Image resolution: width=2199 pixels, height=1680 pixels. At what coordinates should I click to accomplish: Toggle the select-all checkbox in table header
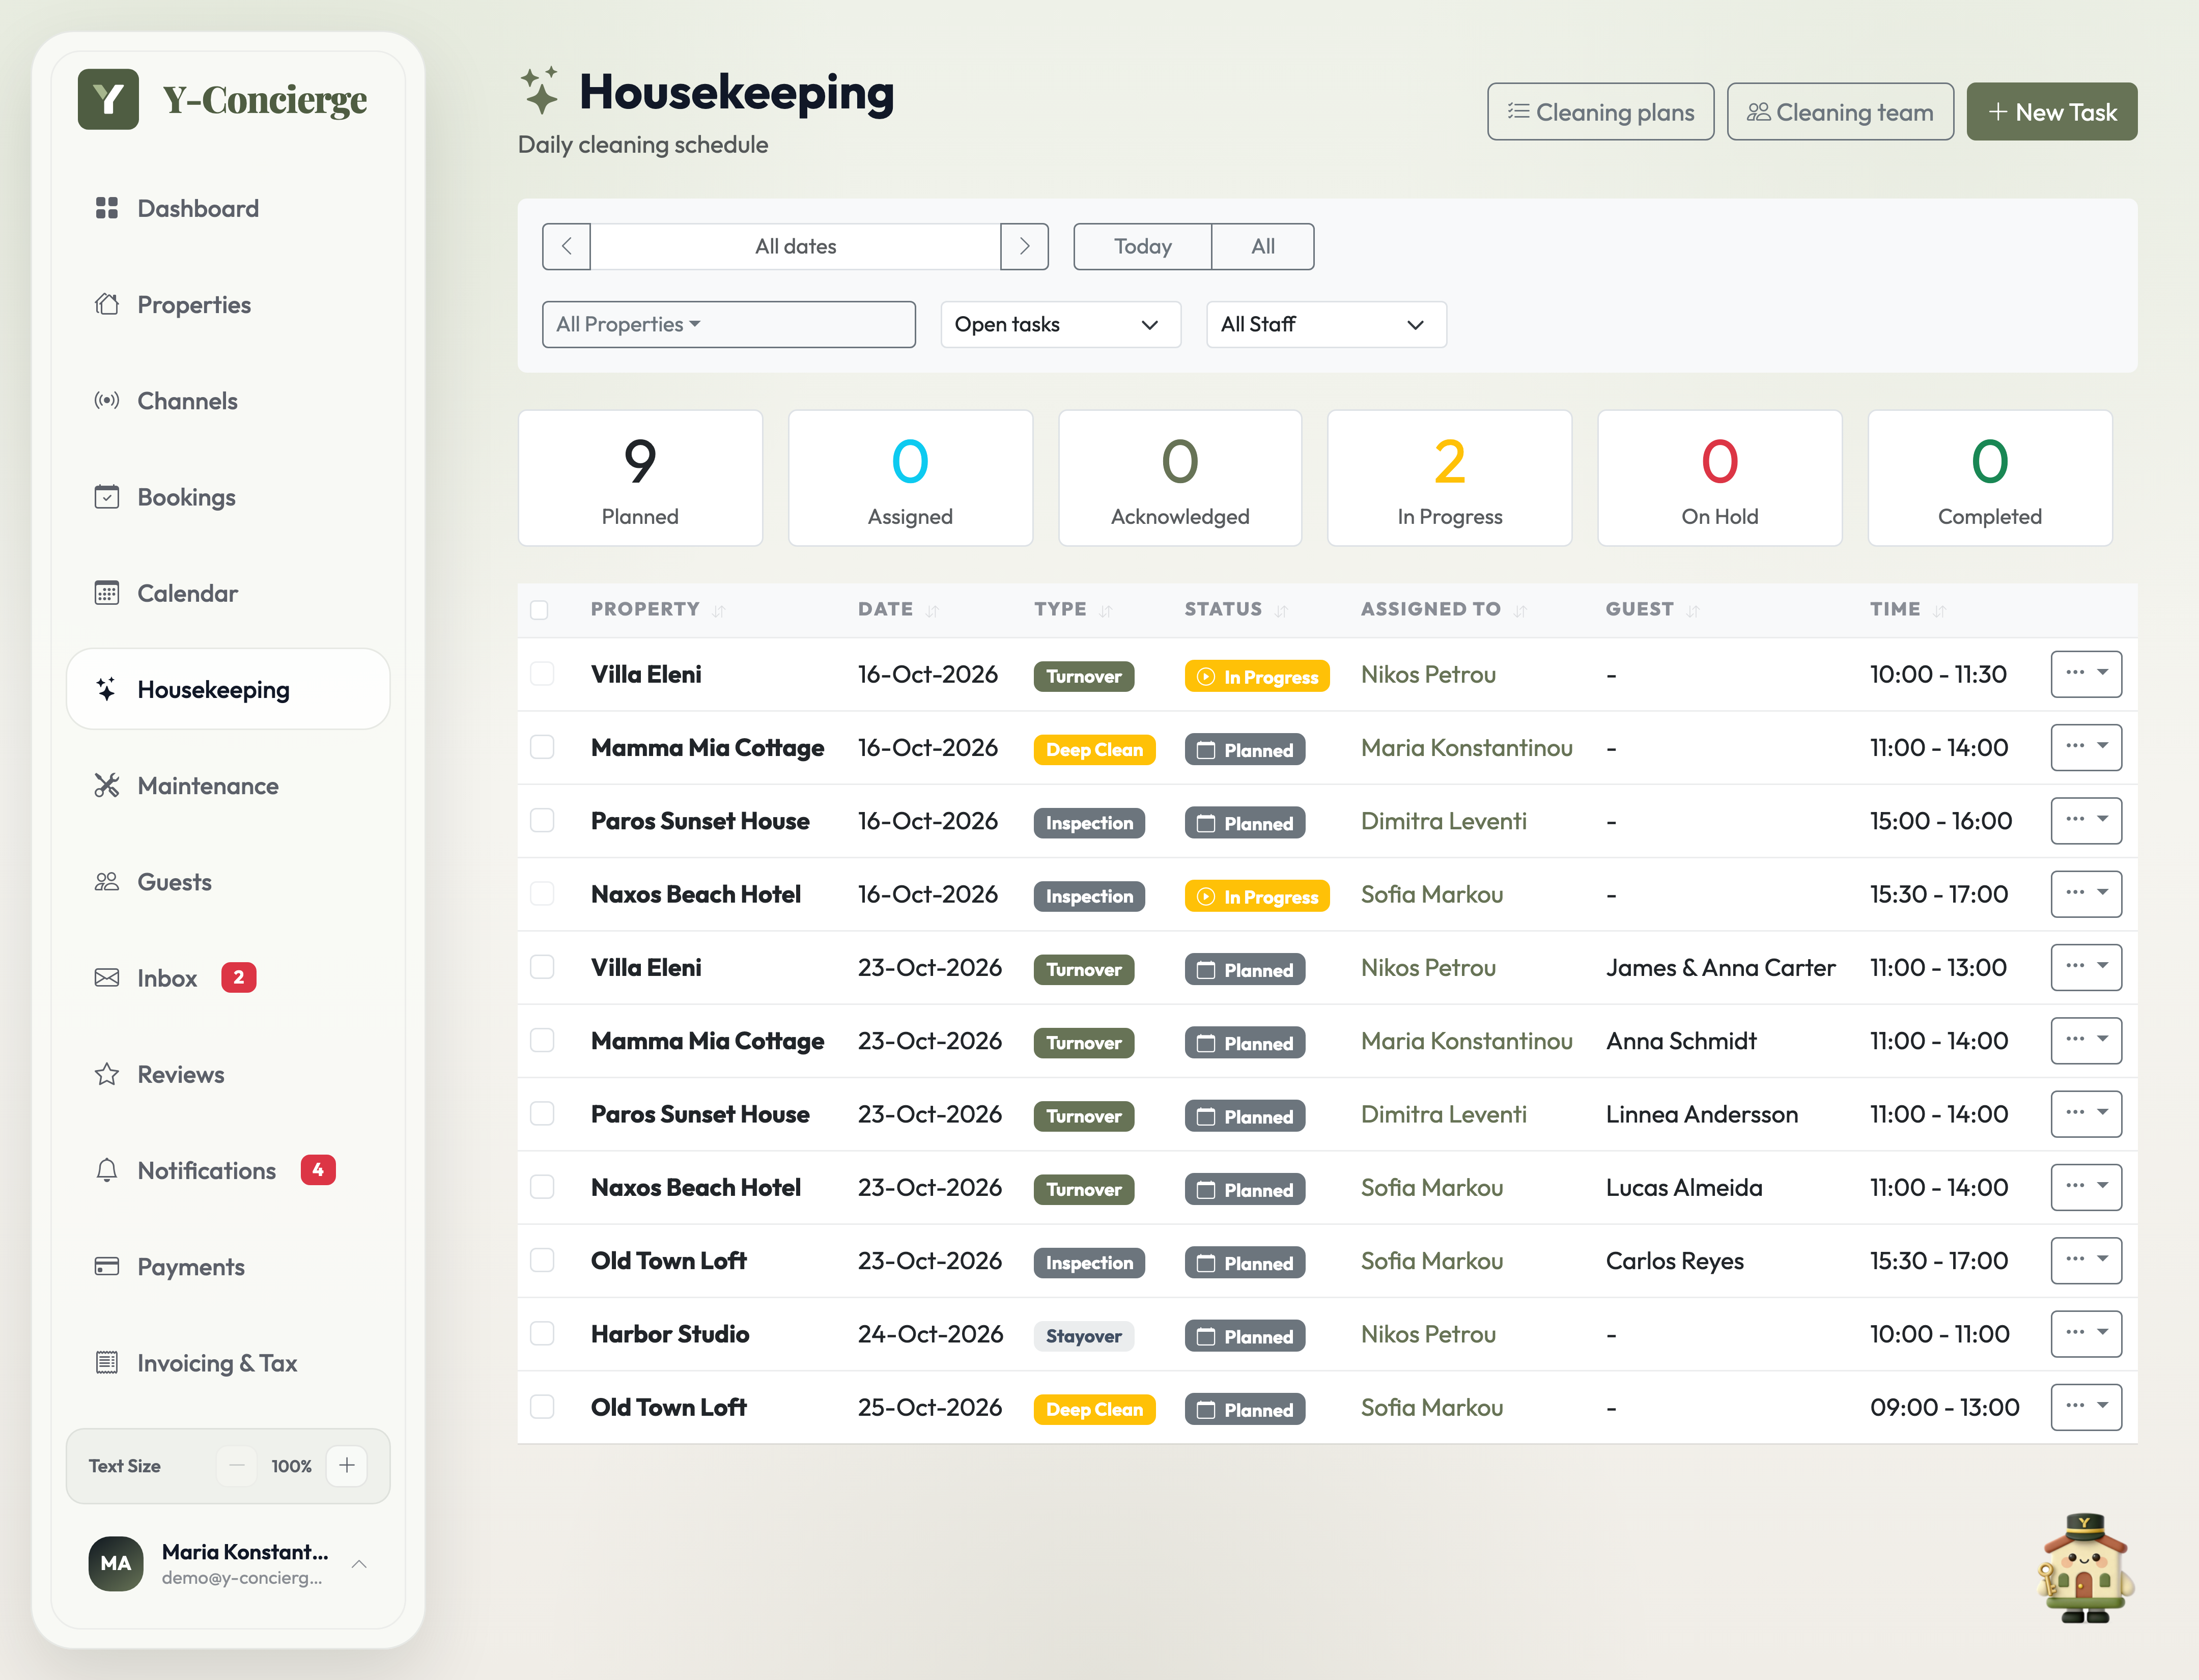tap(539, 610)
